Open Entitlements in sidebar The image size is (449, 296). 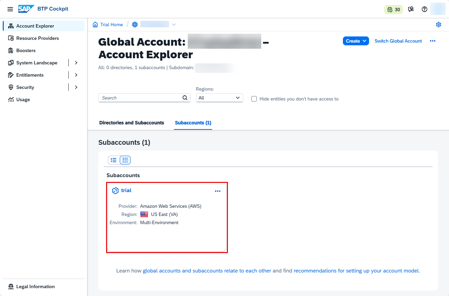[30, 75]
